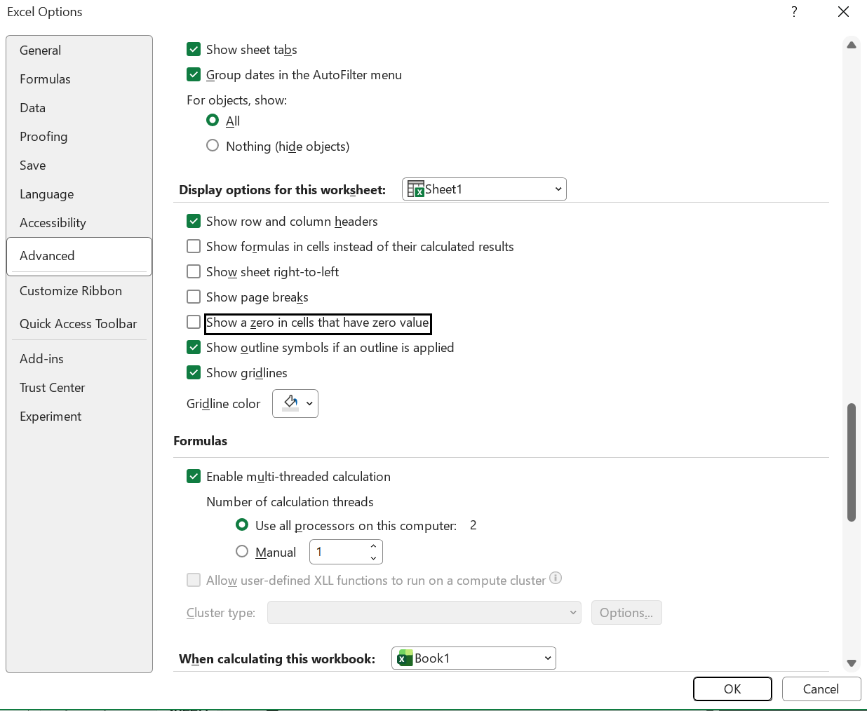Screen dimensions: 867x711
Task: Increase manual thread count with up arrow
Action: pyautogui.click(x=373, y=546)
